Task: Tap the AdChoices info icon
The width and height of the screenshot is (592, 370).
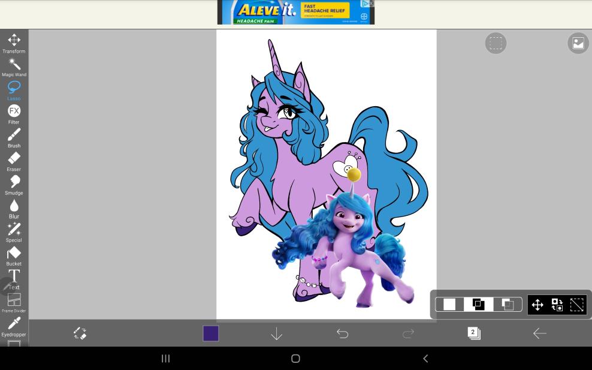Action: coord(365,3)
